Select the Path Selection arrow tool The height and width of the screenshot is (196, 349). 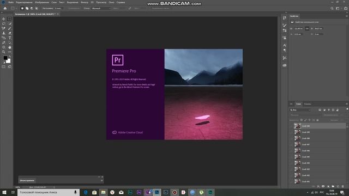click(10, 42)
